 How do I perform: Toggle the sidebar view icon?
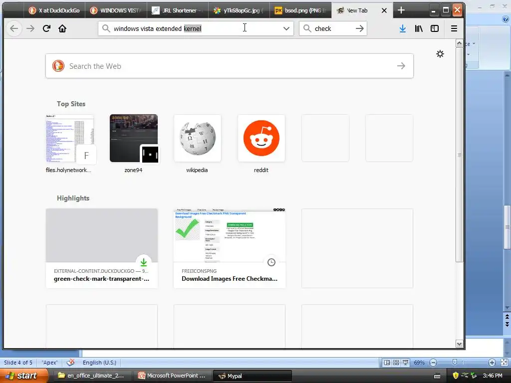pyautogui.click(x=435, y=28)
